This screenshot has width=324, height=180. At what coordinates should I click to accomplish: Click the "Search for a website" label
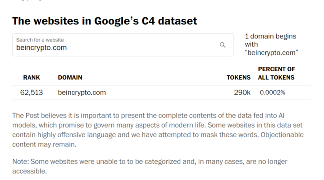[40, 40]
